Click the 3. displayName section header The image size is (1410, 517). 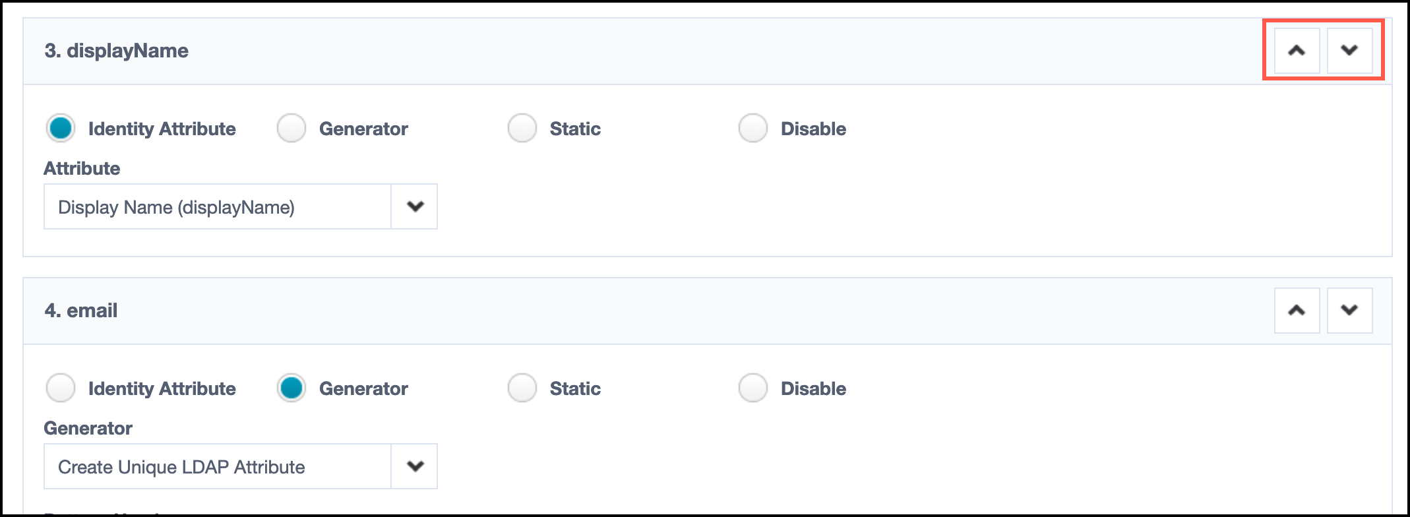[117, 51]
